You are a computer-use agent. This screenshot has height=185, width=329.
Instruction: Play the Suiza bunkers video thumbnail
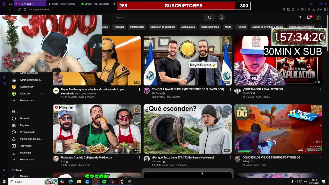pyautogui.click(x=188, y=129)
